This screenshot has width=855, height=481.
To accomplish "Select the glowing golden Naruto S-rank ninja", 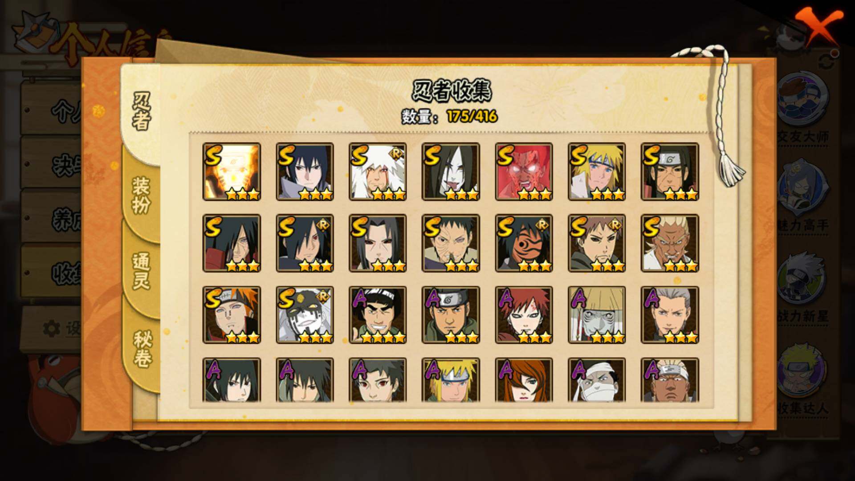I will [x=232, y=171].
